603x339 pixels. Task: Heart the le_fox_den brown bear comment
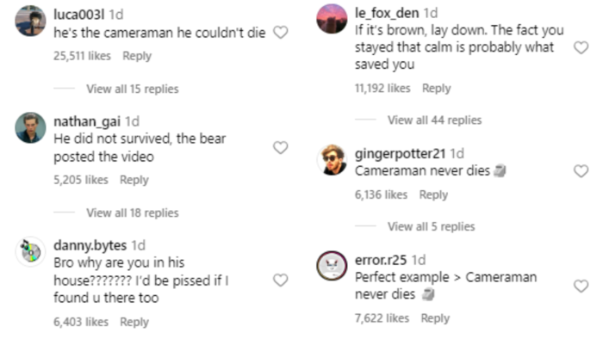[581, 47]
